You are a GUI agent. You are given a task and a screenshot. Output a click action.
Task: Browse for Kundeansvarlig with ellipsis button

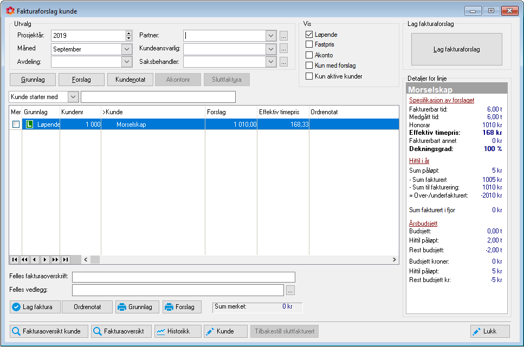(284, 49)
